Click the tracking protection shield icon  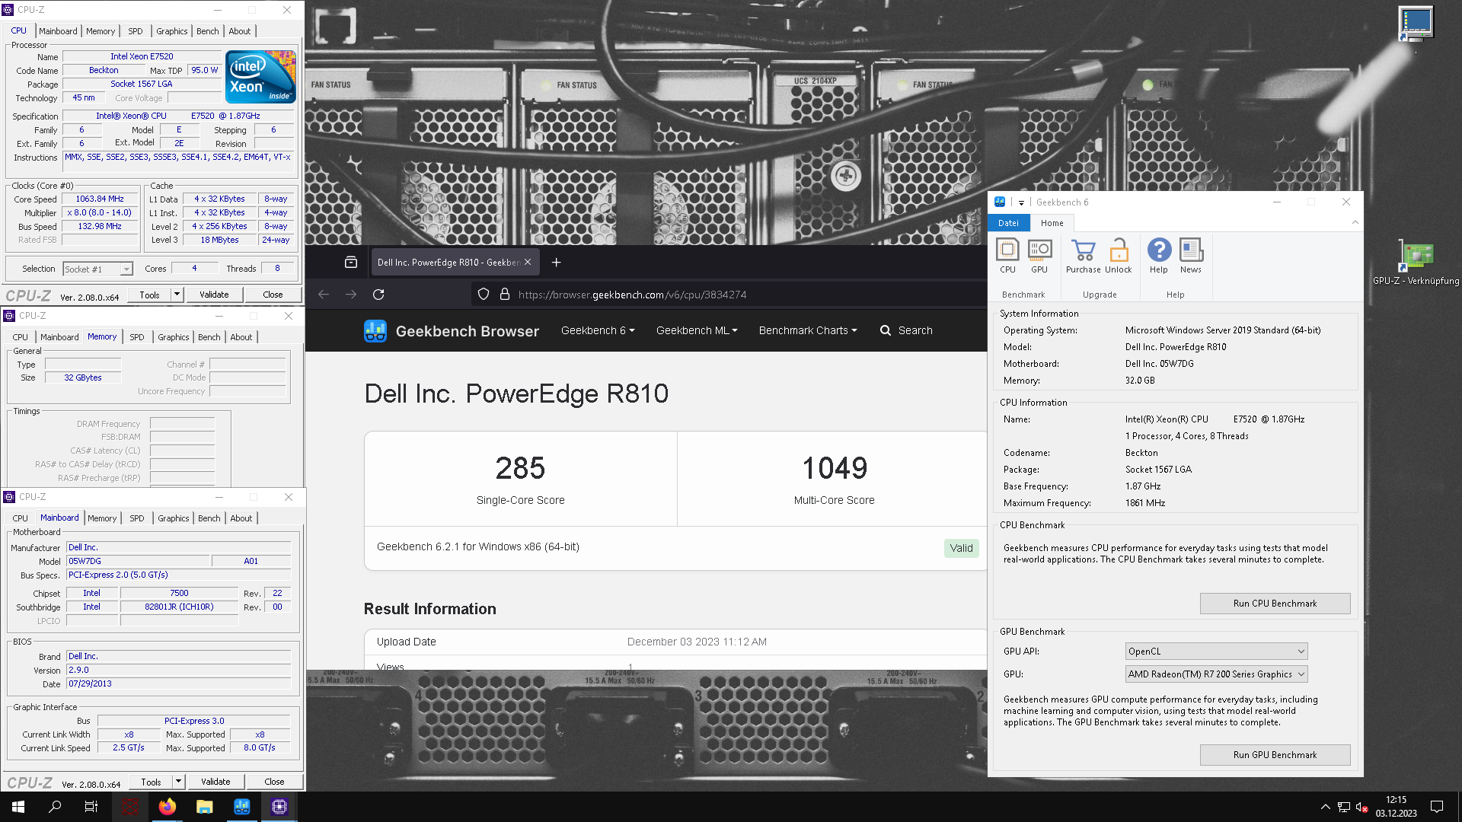(x=484, y=295)
